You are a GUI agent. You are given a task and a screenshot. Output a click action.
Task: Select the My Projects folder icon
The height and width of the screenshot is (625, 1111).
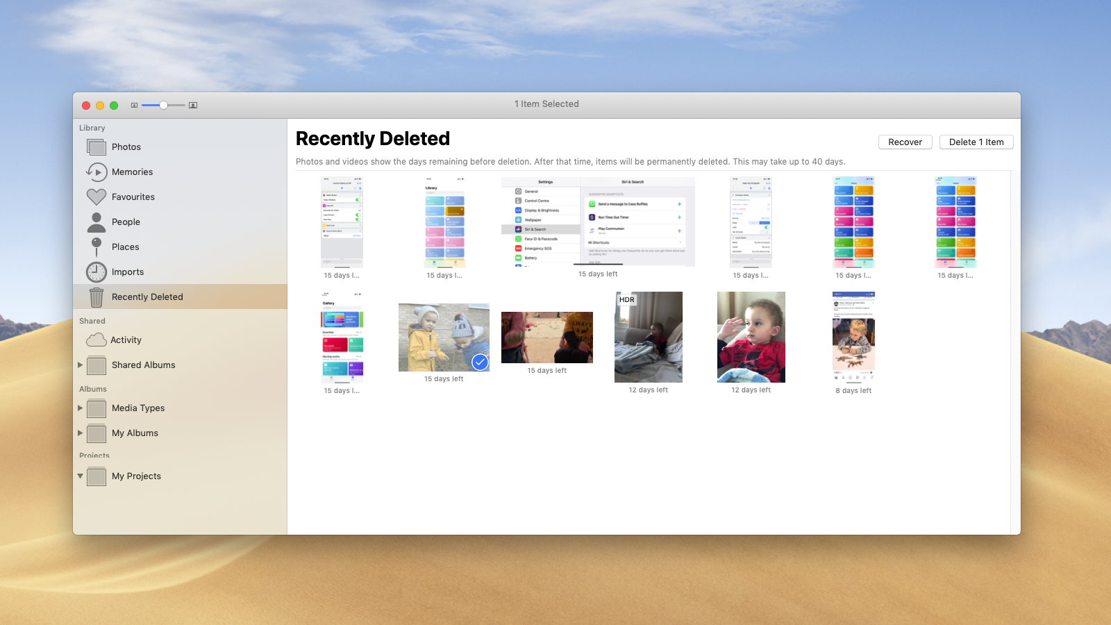[x=97, y=476]
